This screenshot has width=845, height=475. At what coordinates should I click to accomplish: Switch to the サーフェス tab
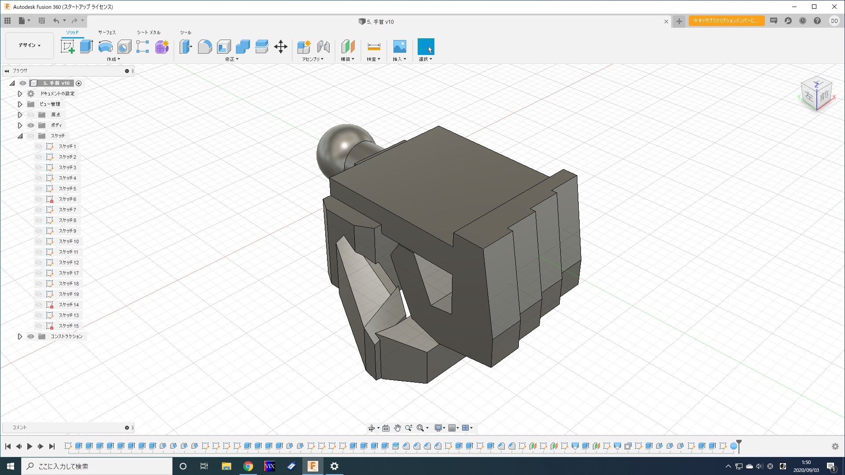(x=107, y=33)
